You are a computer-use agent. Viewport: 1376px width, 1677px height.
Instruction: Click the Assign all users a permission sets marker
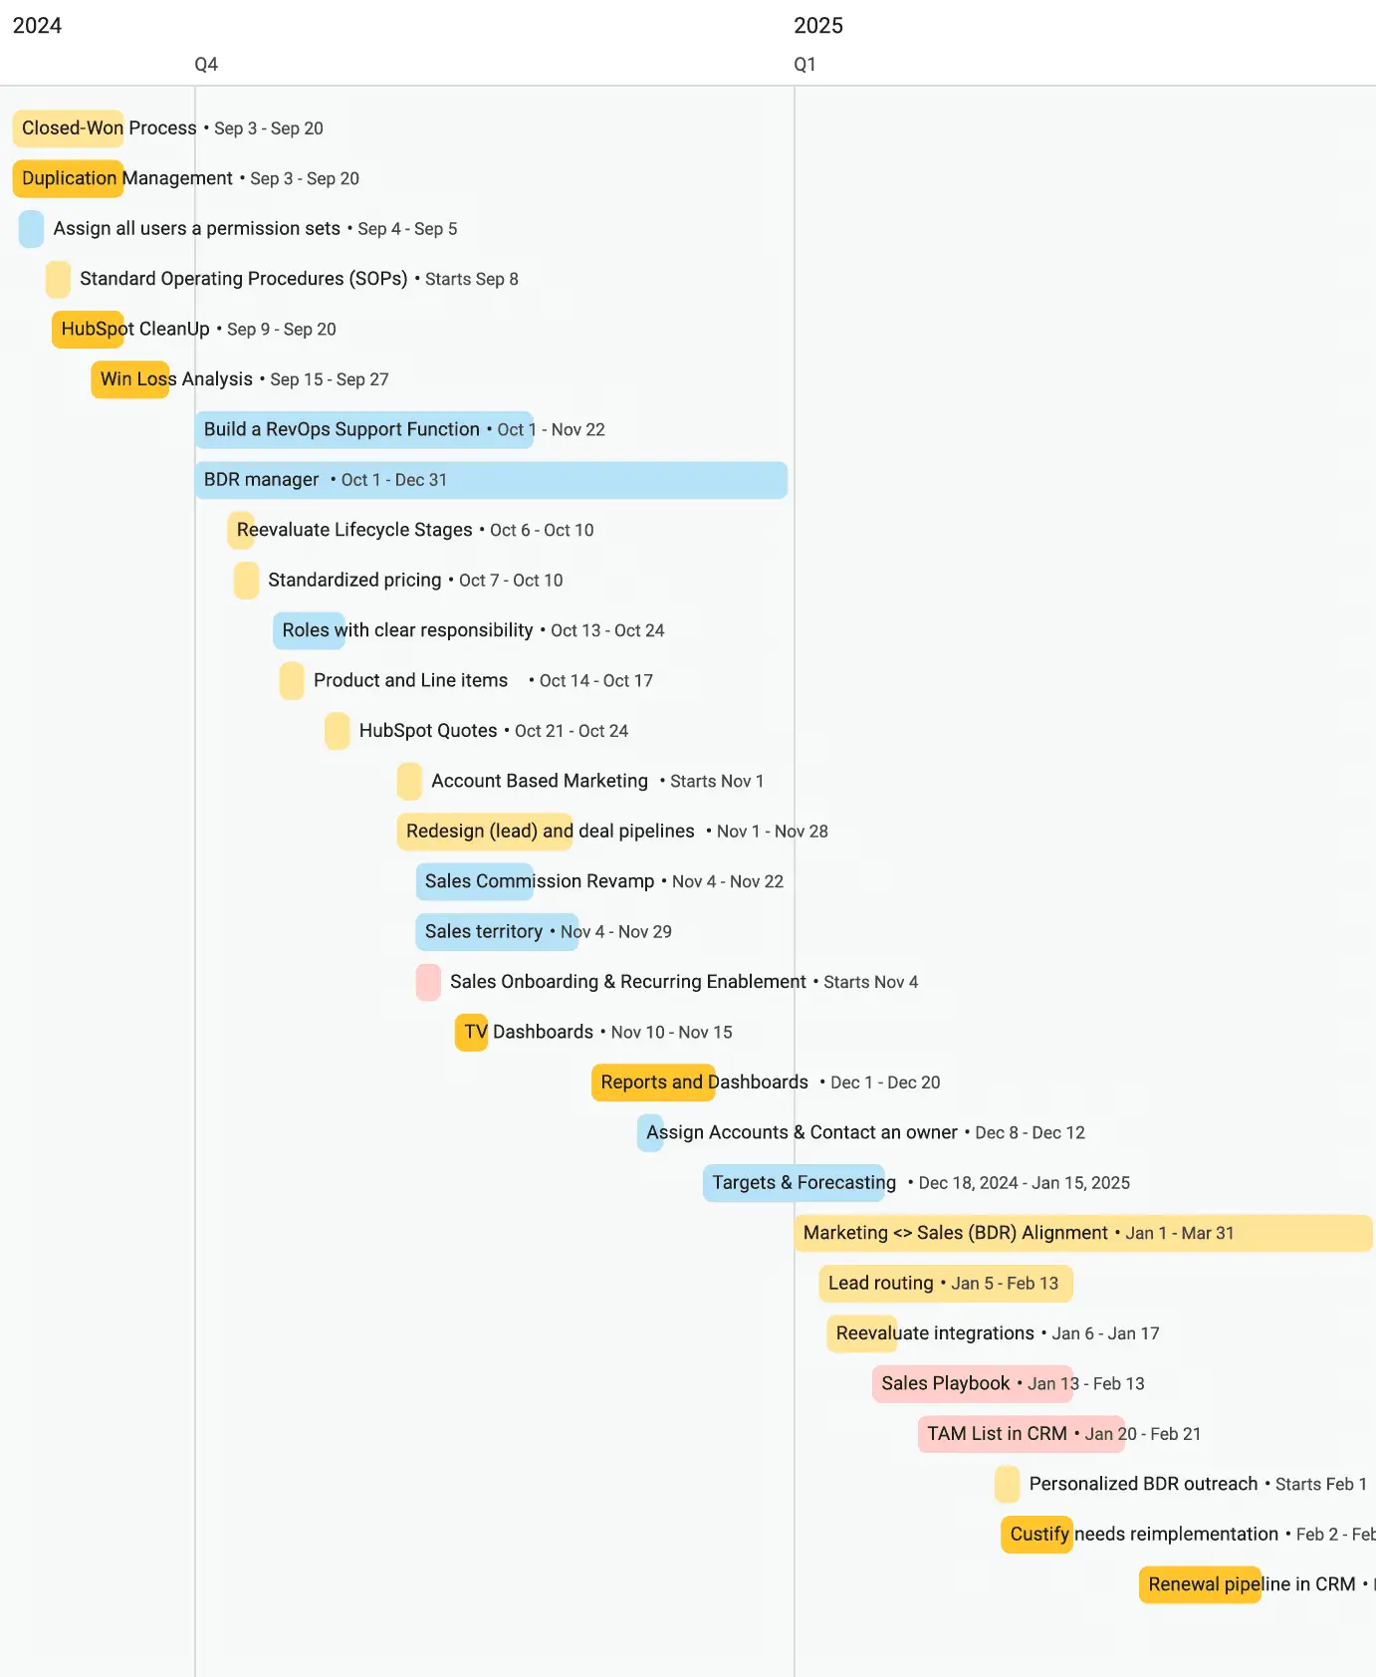(x=32, y=229)
